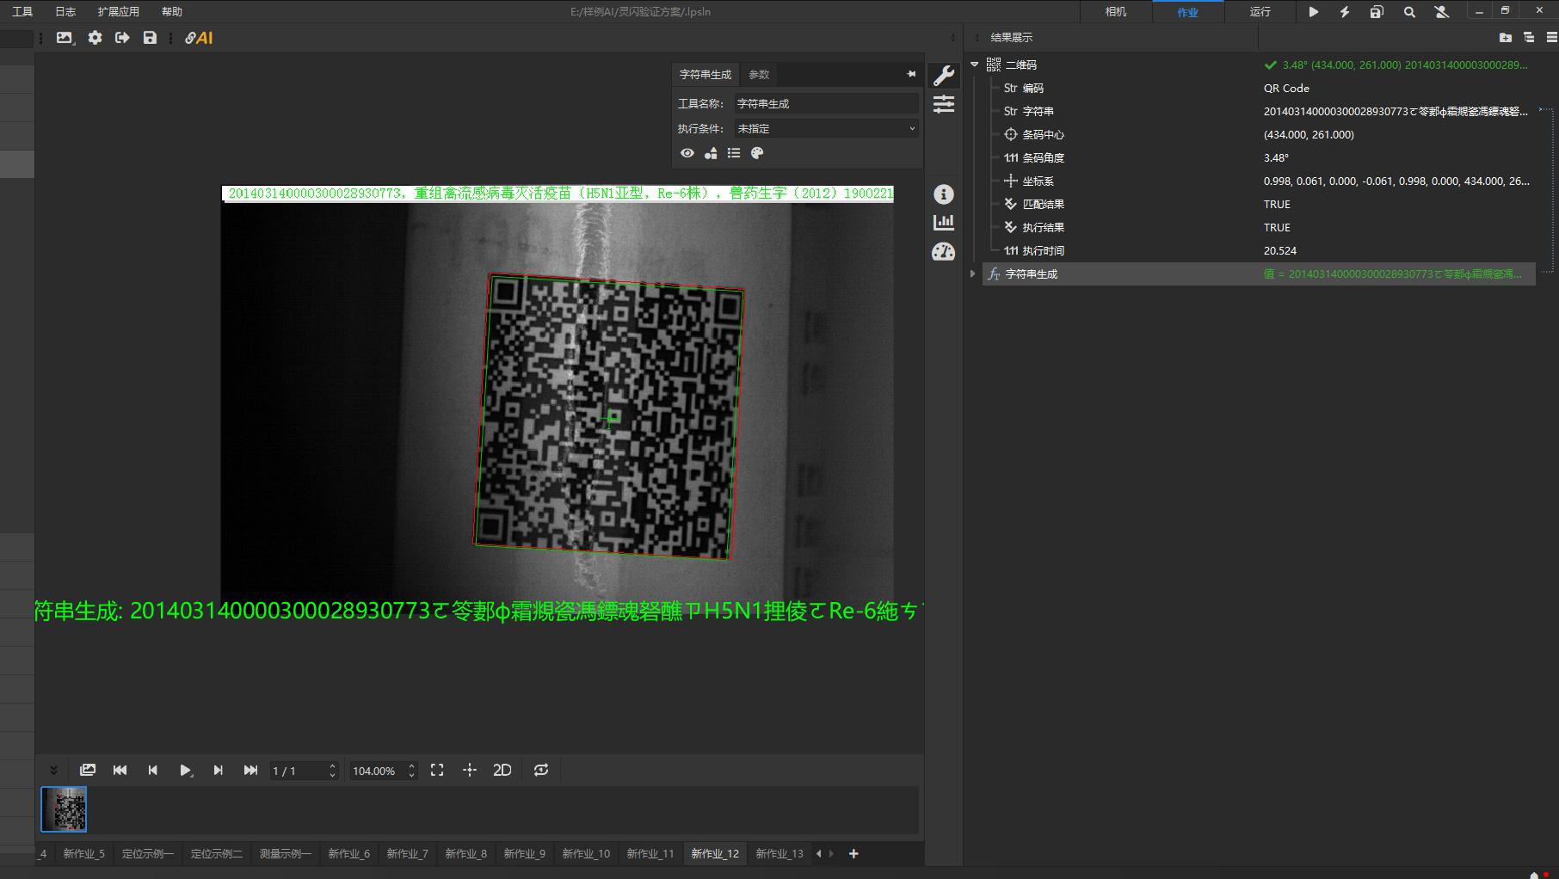Click the lightning bolt quick run icon
Viewport: 1559px width, 879px height.
(1345, 12)
